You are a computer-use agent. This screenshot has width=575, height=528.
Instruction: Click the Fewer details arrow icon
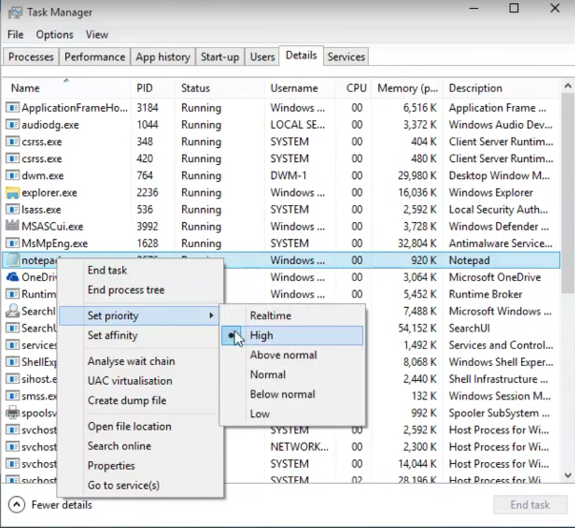pyautogui.click(x=17, y=505)
